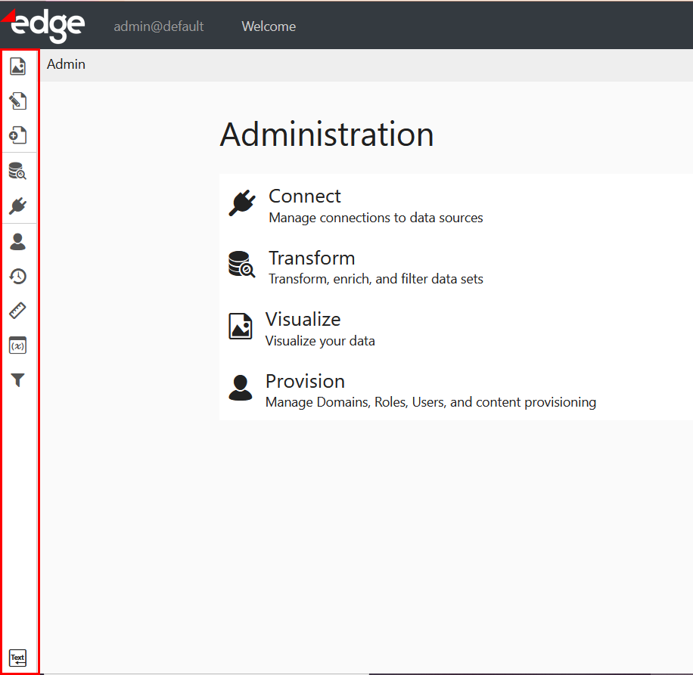Click the history clock sidebar icon
Image resolution: width=693 pixels, height=675 pixels.
coord(17,277)
